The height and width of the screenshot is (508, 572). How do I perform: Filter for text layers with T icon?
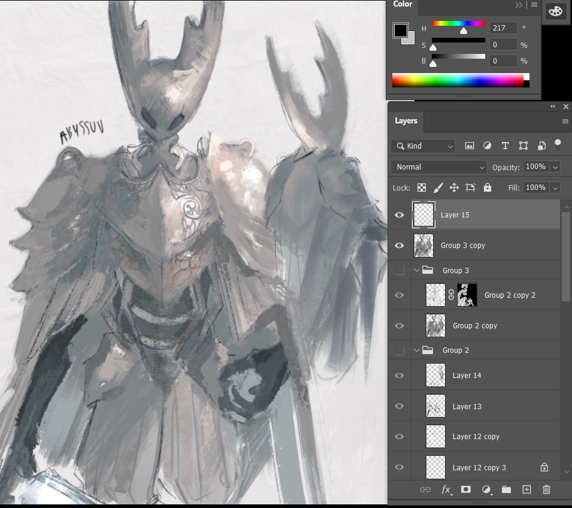coord(505,145)
